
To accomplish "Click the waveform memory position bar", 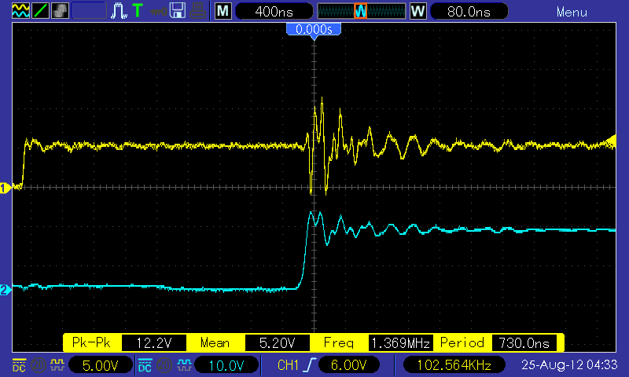I will (362, 11).
